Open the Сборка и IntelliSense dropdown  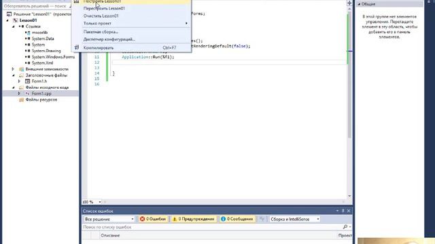coord(294,219)
